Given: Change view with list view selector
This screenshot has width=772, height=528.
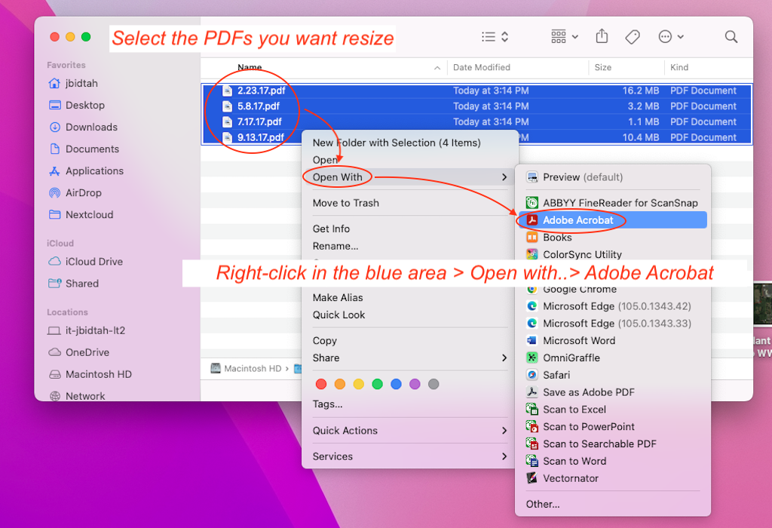Looking at the screenshot, I should pyautogui.click(x=495, y=36).
